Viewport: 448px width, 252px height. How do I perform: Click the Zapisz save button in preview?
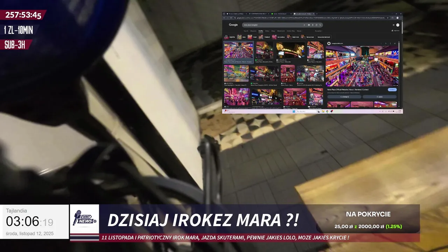[x=379, y=97]
